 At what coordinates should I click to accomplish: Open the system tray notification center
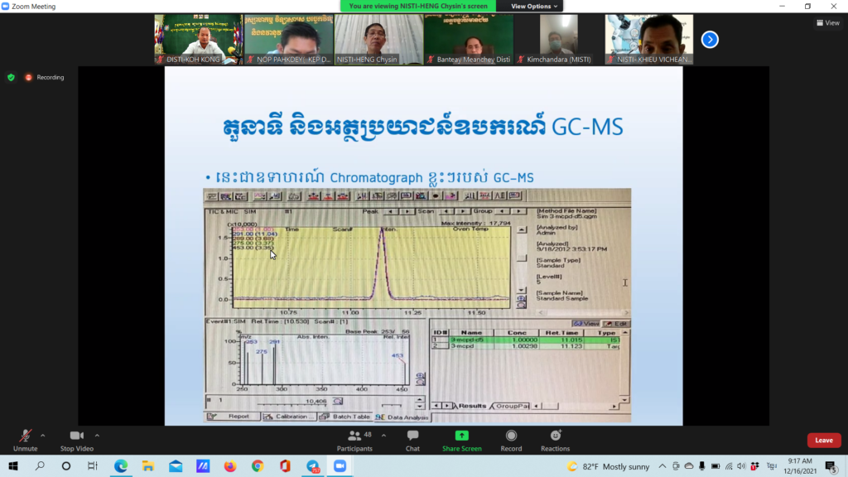coord(831,466)
